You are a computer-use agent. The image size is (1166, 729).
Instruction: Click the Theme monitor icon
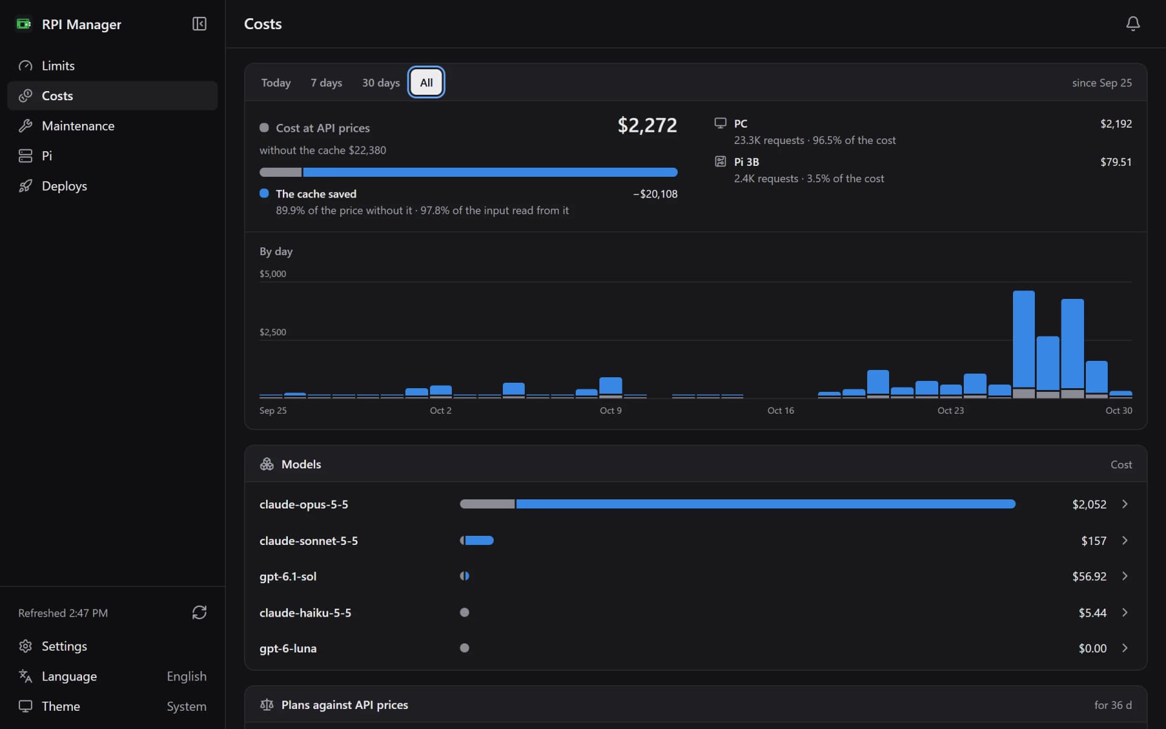[x=26, y=706]
